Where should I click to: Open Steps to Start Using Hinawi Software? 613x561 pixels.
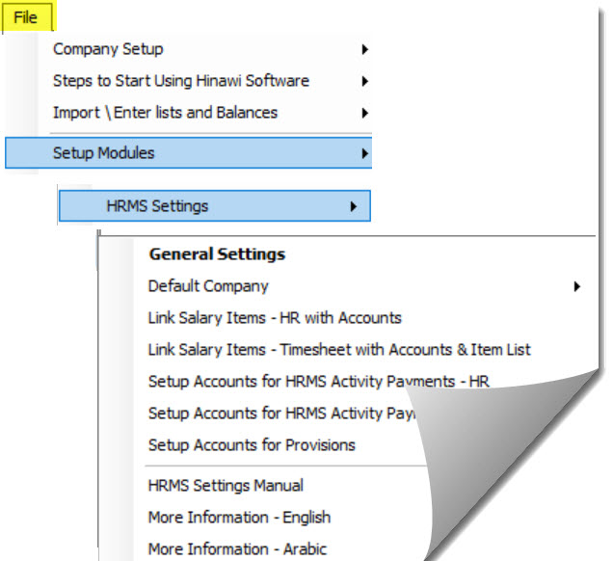click(x=181, y=81)
